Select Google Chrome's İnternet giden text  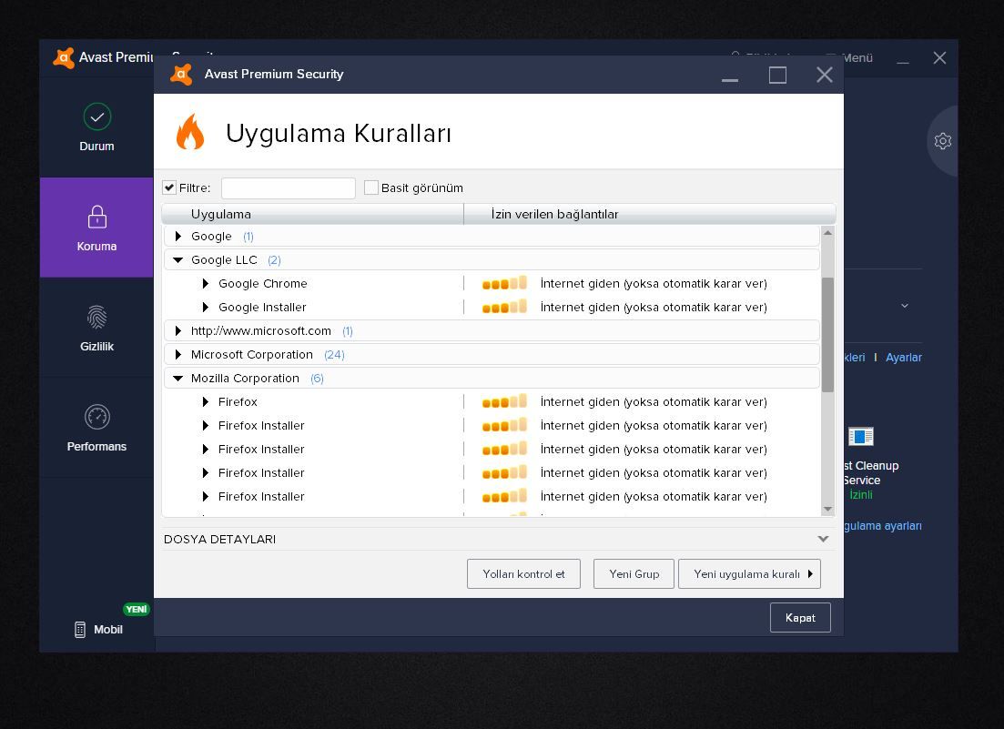pyautogui.click(x=654, y=284)
